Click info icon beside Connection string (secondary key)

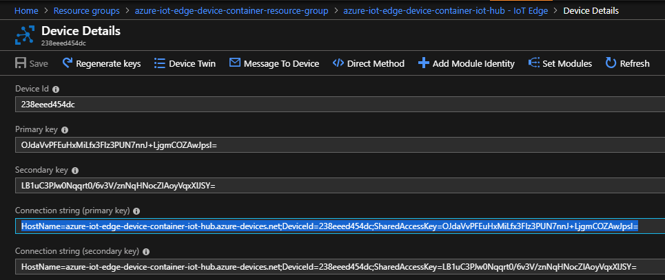click(x=146, y=252)
